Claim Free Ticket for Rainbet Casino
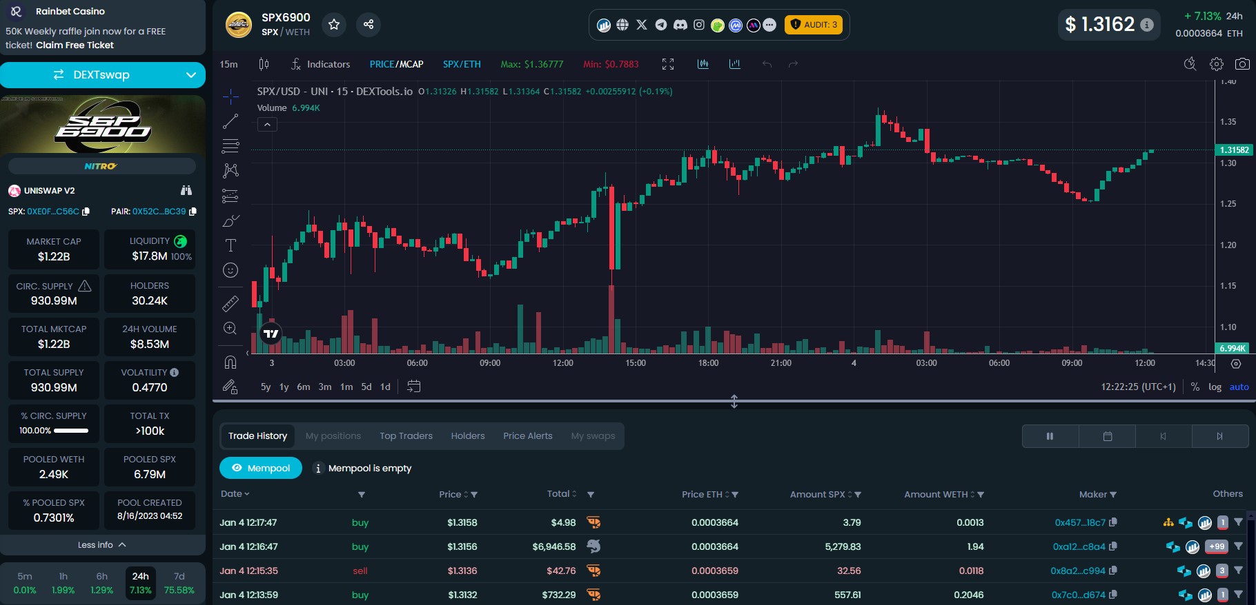The height and width of the screenshot is (605, 1256). [x=75, y=45]
